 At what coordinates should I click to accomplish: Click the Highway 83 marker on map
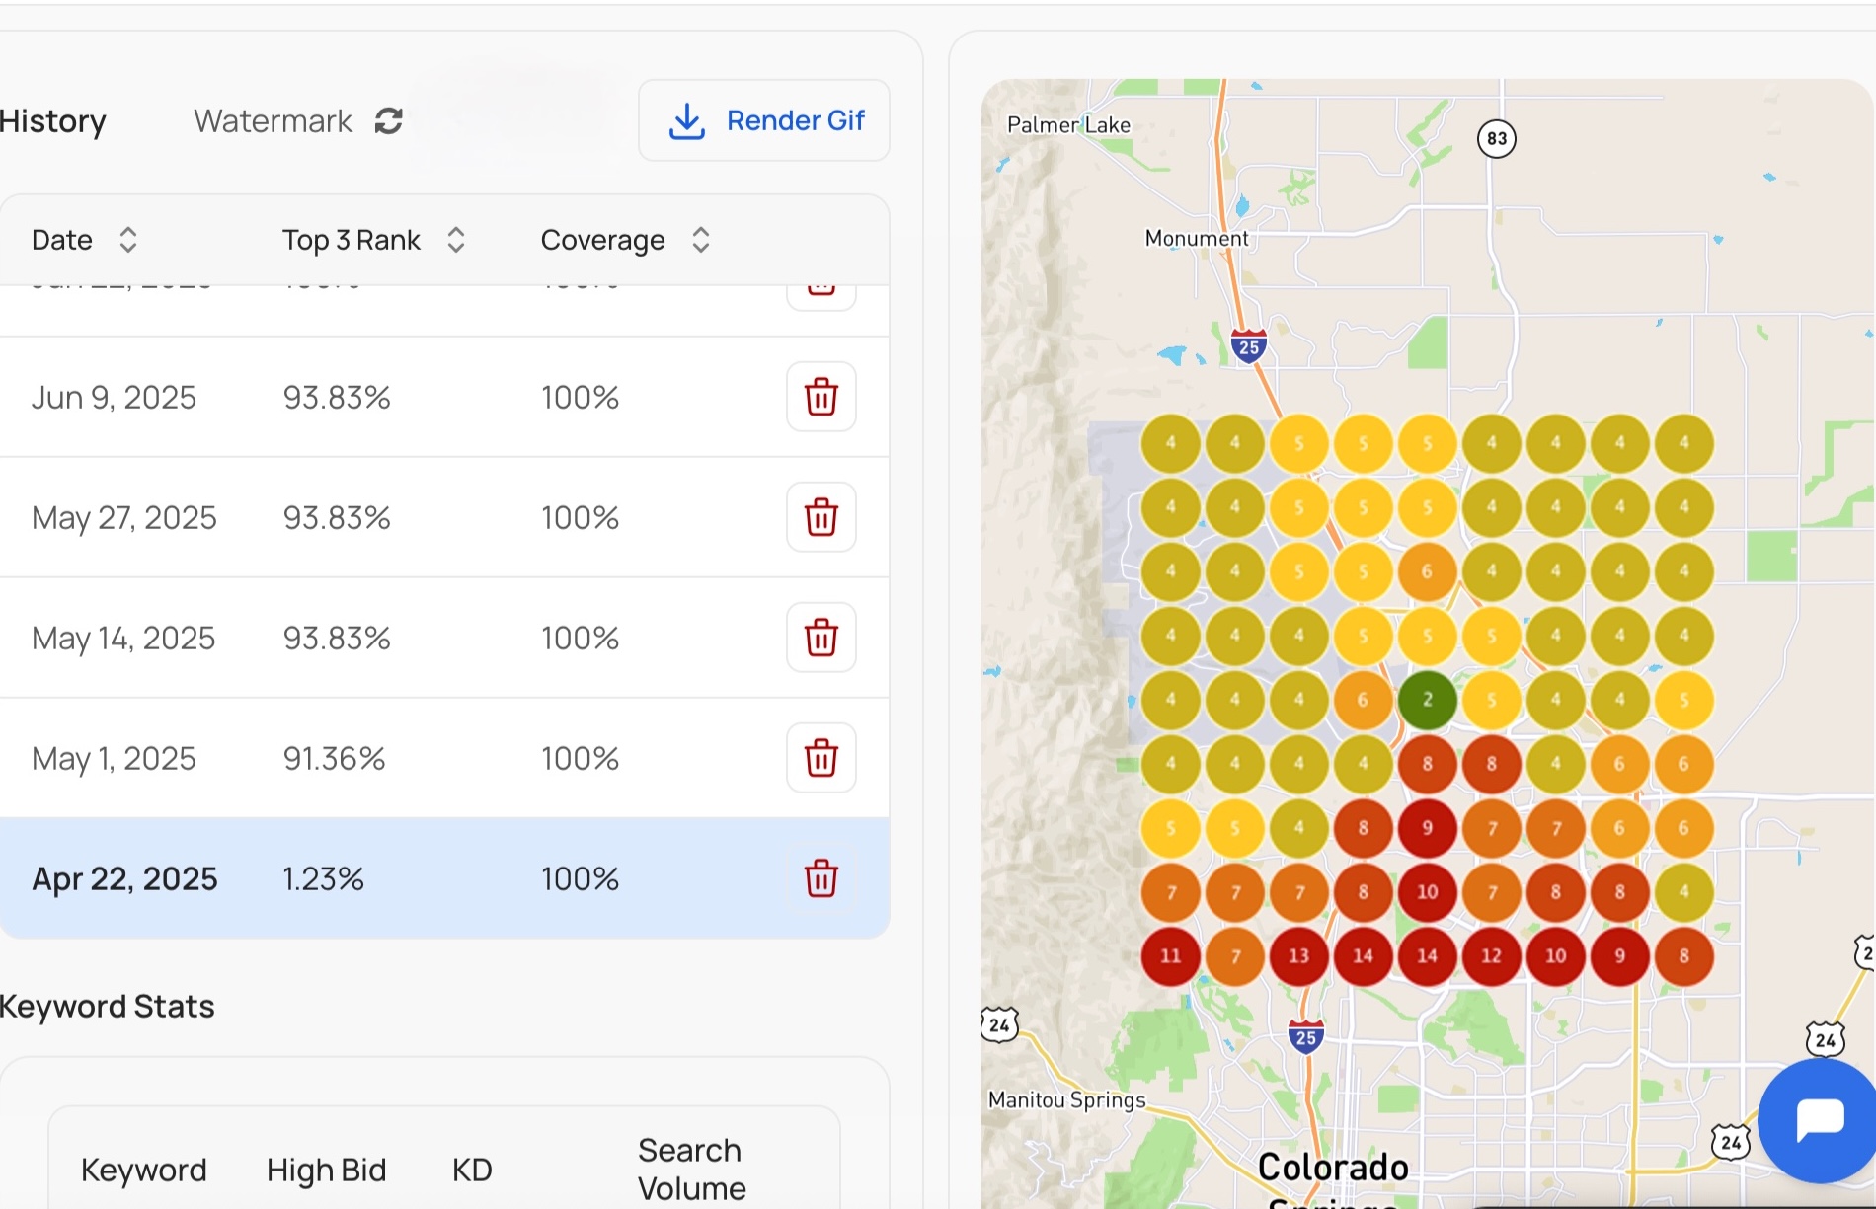click(1496, 138)
